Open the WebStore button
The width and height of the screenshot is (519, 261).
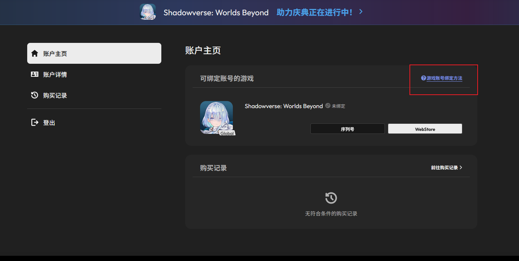pos(425,129)
